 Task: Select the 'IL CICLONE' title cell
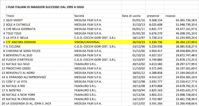pos(40,47)
